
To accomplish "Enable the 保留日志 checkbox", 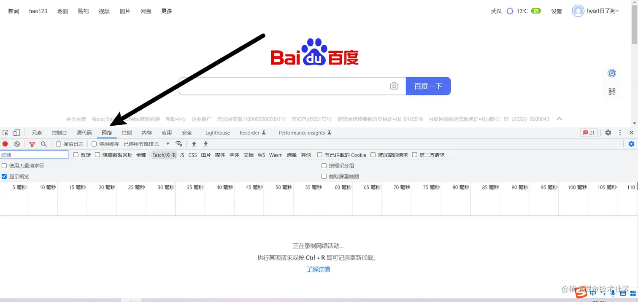I will click(x=59, y=144).
